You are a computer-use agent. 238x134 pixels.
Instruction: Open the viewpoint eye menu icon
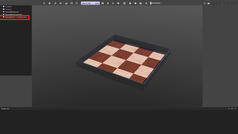tap(61, 3)
